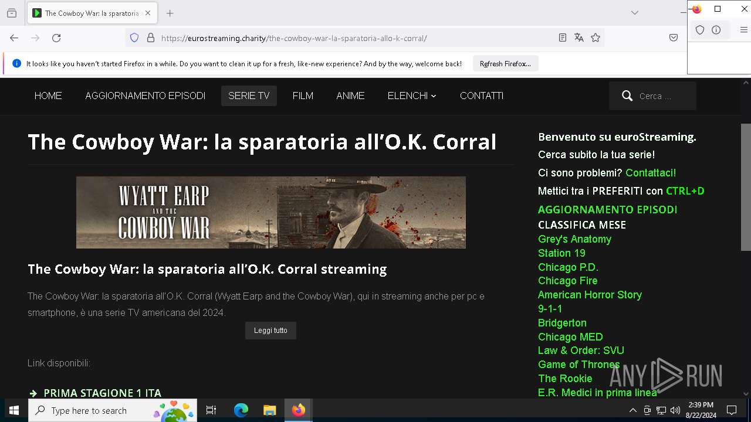Click the Refresh Firefox... button
The height and width of the screenshot is (422, 751).
tap(505, 64)
